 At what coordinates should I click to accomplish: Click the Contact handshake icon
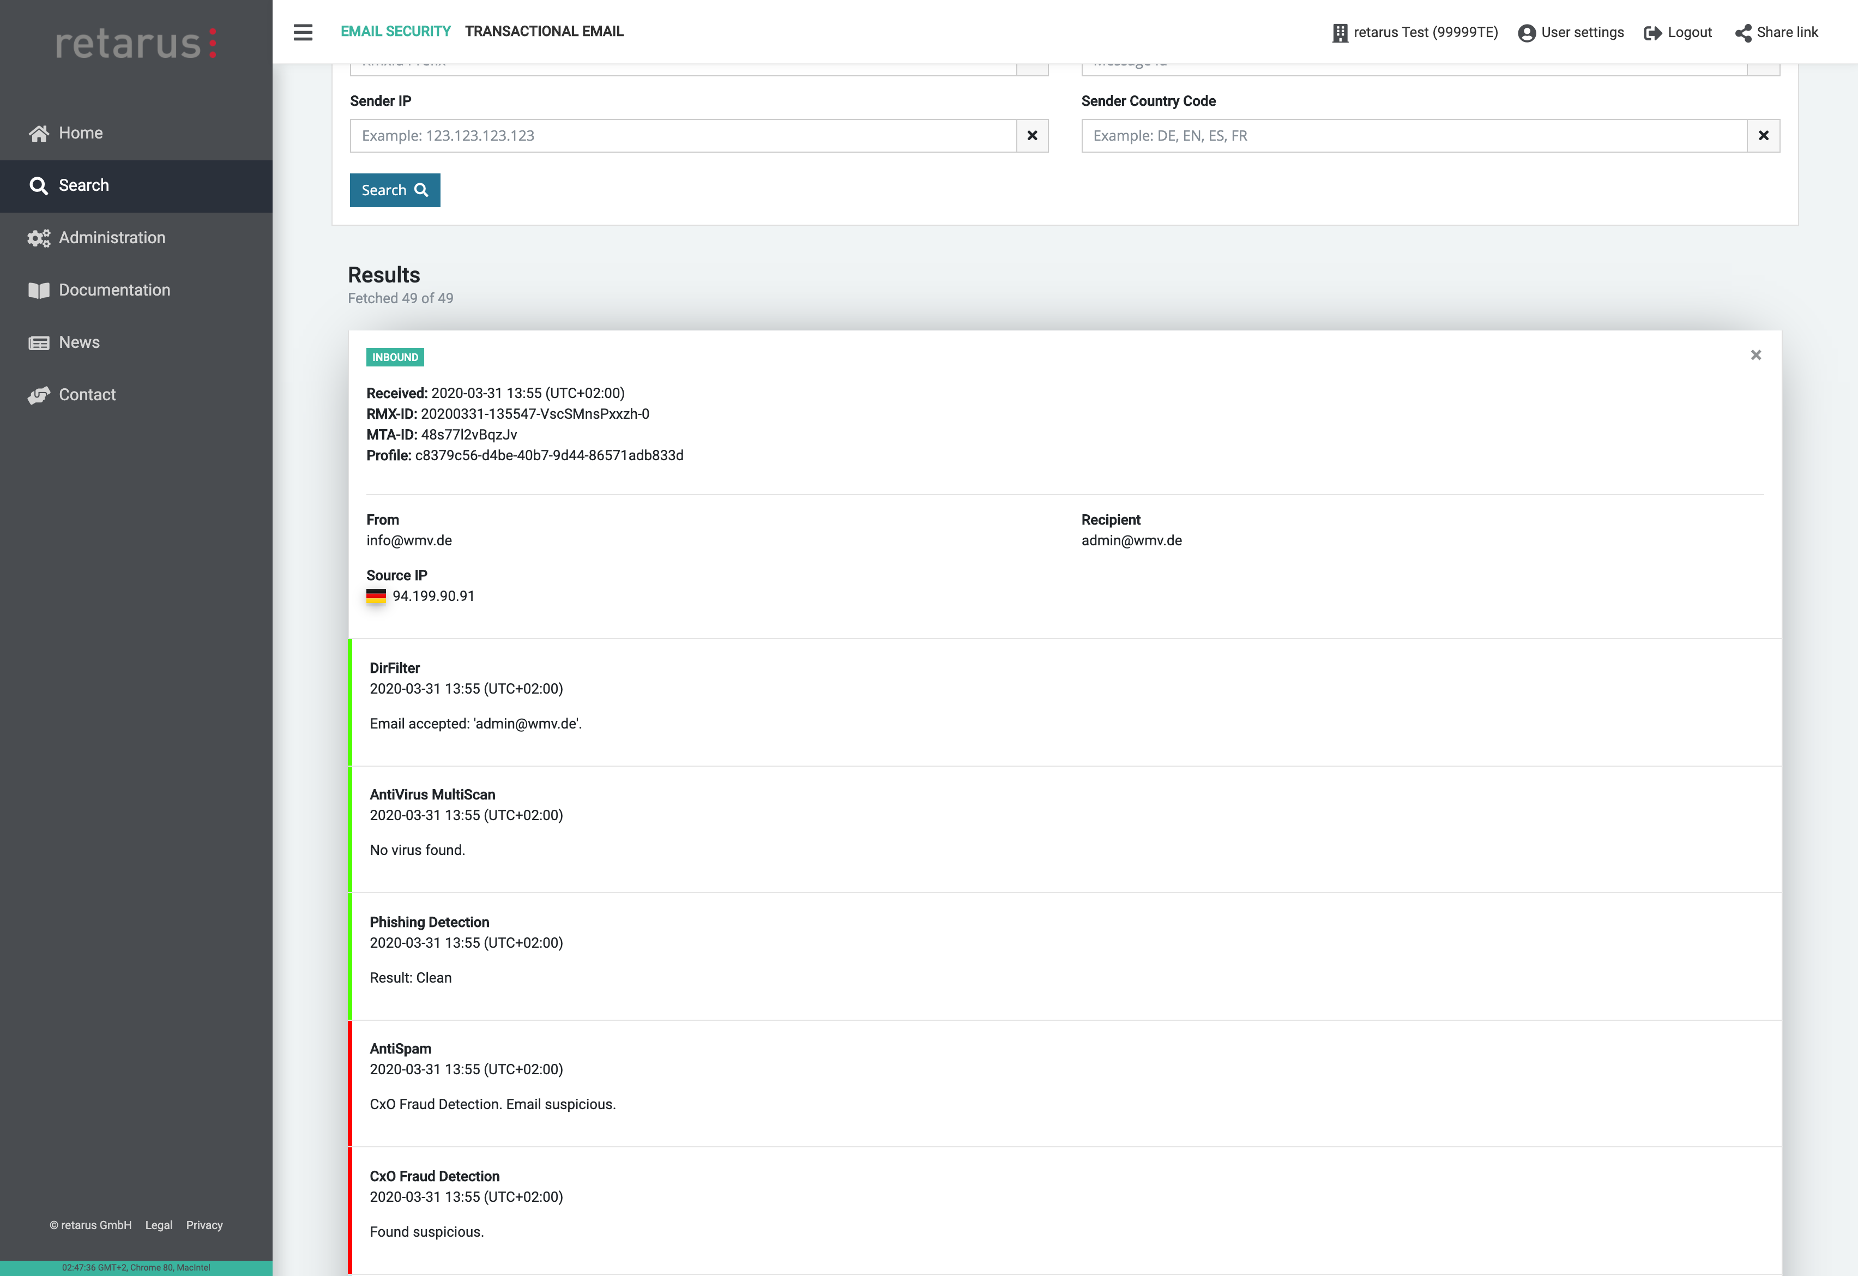point(38,395)
